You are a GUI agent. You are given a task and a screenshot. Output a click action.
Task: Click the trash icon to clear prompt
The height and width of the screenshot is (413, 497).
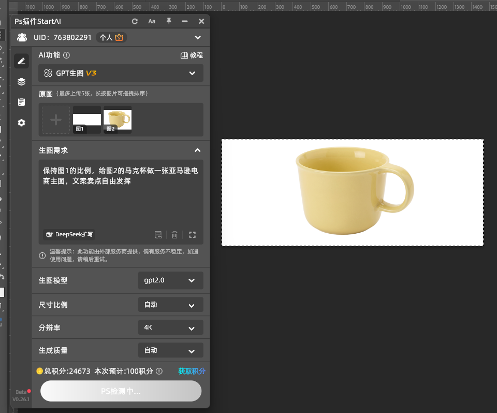click(174, 235)
